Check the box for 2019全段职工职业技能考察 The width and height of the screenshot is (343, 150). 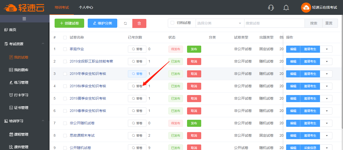coord(65,62)
